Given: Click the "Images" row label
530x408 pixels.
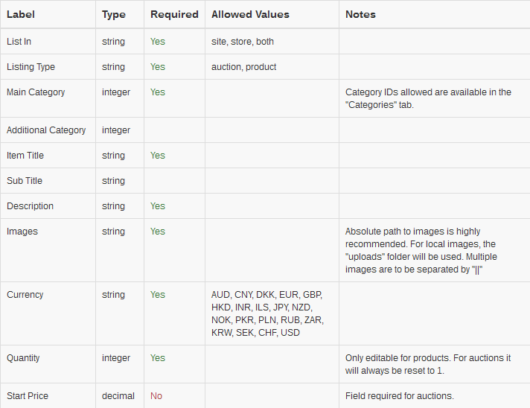Looking at the screenshot, I should point(22,232).
